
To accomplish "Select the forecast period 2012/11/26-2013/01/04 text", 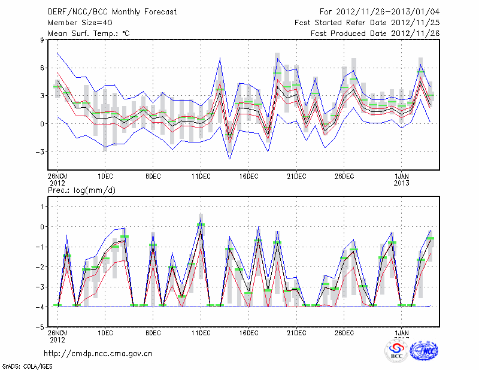I will coord(378,12).
